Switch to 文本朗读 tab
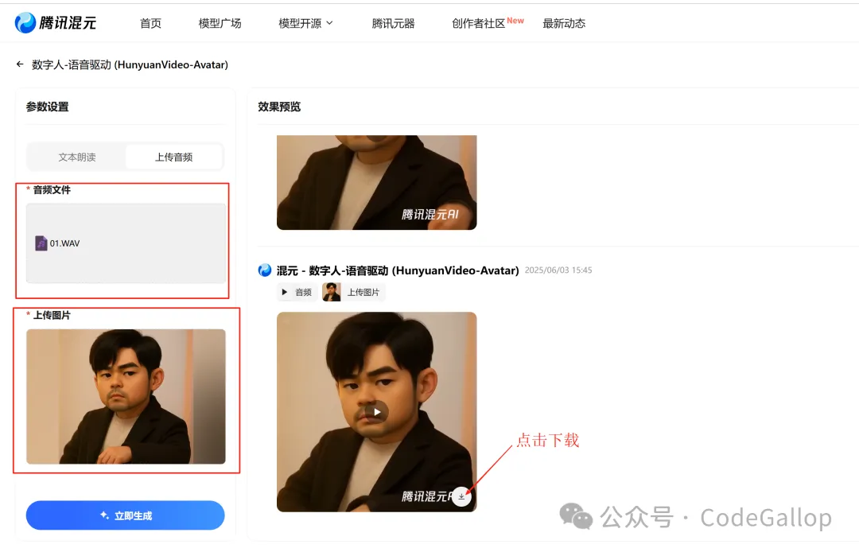 point(76,157)
